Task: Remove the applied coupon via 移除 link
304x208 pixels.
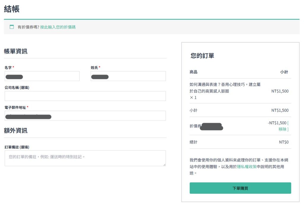Action: (x=283, y=129)
